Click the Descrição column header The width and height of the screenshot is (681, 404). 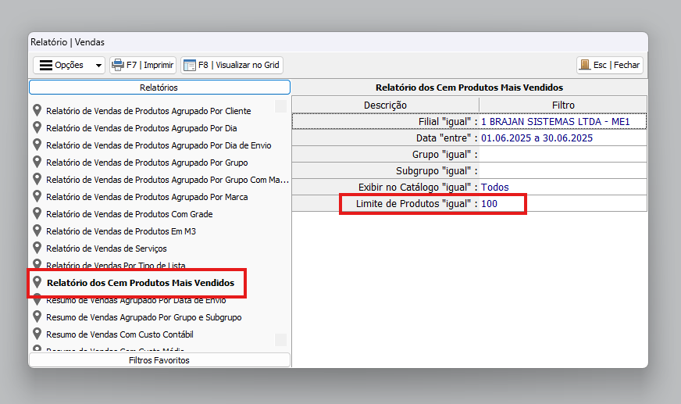[x=385, y=105]
